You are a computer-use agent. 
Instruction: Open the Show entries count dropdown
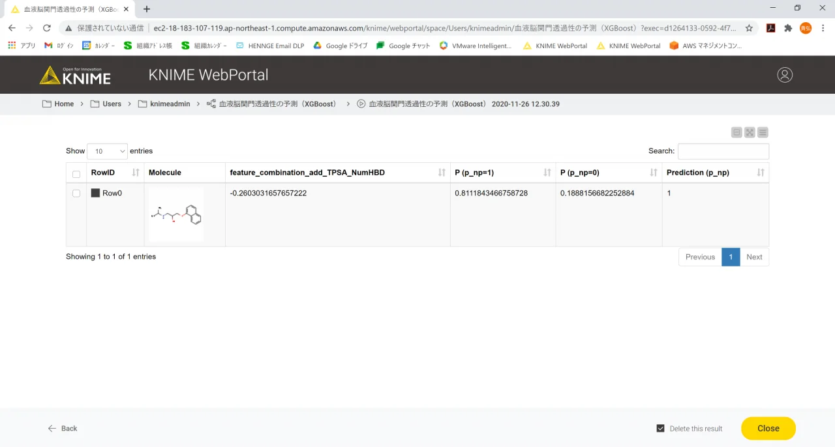coord(107,151)
